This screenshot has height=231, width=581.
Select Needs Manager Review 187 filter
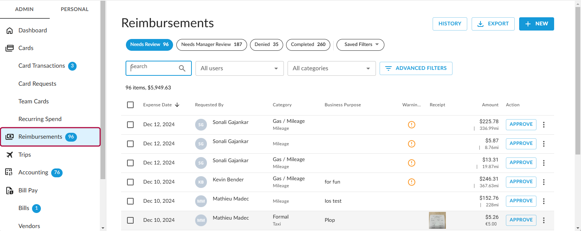pyautogui.click(x=212, y=45)
